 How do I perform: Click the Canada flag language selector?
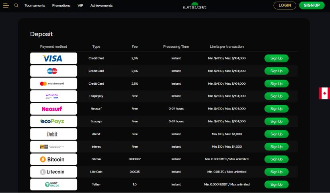pos(324,93)
